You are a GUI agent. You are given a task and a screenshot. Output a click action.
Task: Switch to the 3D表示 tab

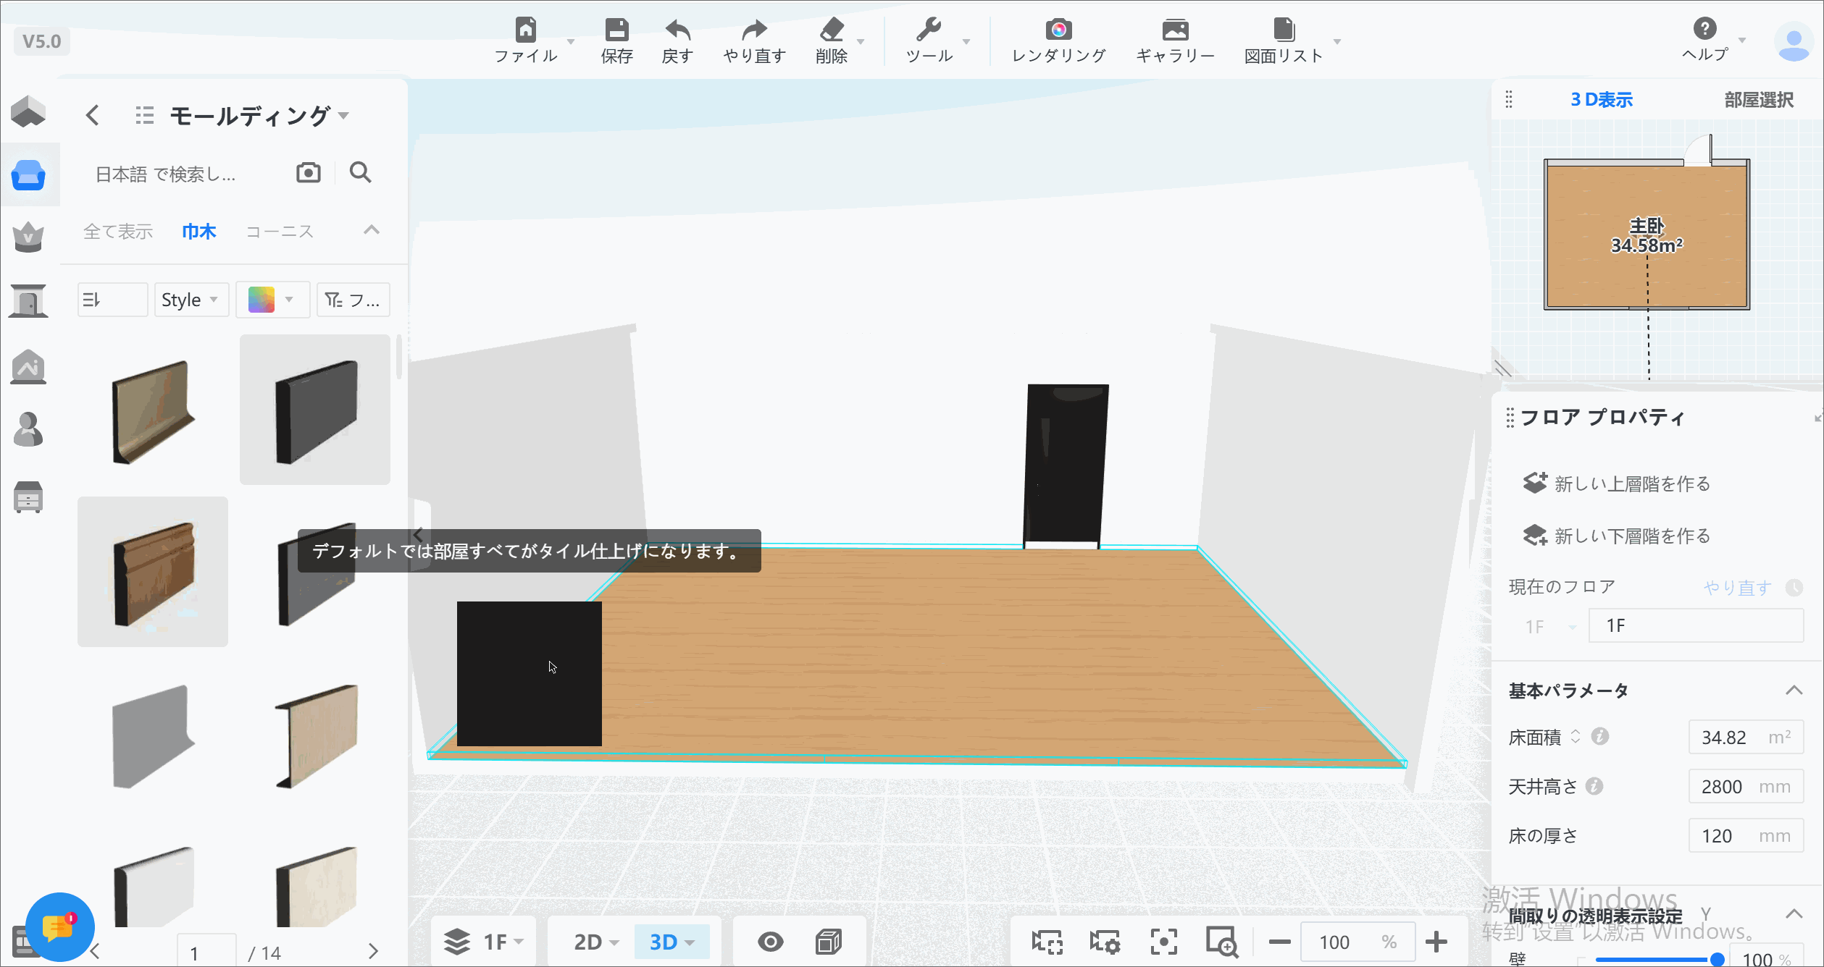coord(1602,100)
